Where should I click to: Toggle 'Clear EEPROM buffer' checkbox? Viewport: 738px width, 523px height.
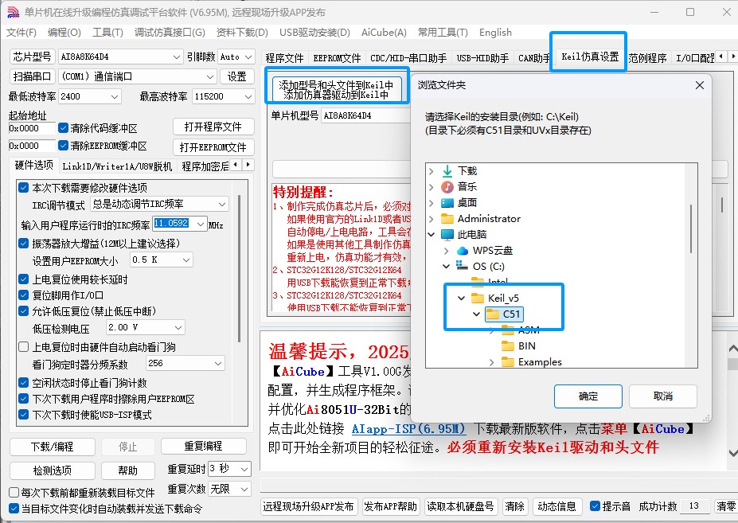[x=63, y=146]
